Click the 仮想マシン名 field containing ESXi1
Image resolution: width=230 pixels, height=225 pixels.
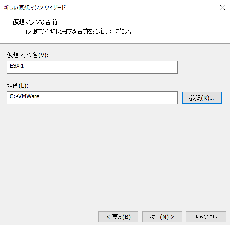point(92,67)
